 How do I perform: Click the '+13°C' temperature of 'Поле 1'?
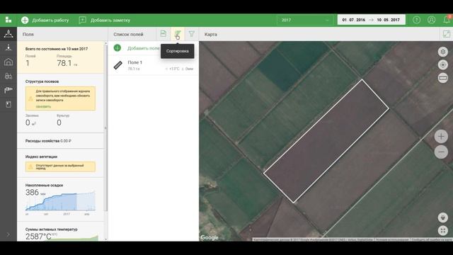(x=174, y=69)
